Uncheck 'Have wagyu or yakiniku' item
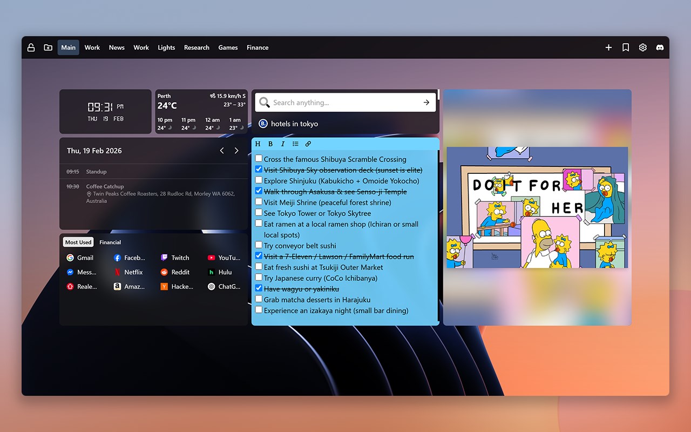This screenshot has height=432, width=691. 259,288
